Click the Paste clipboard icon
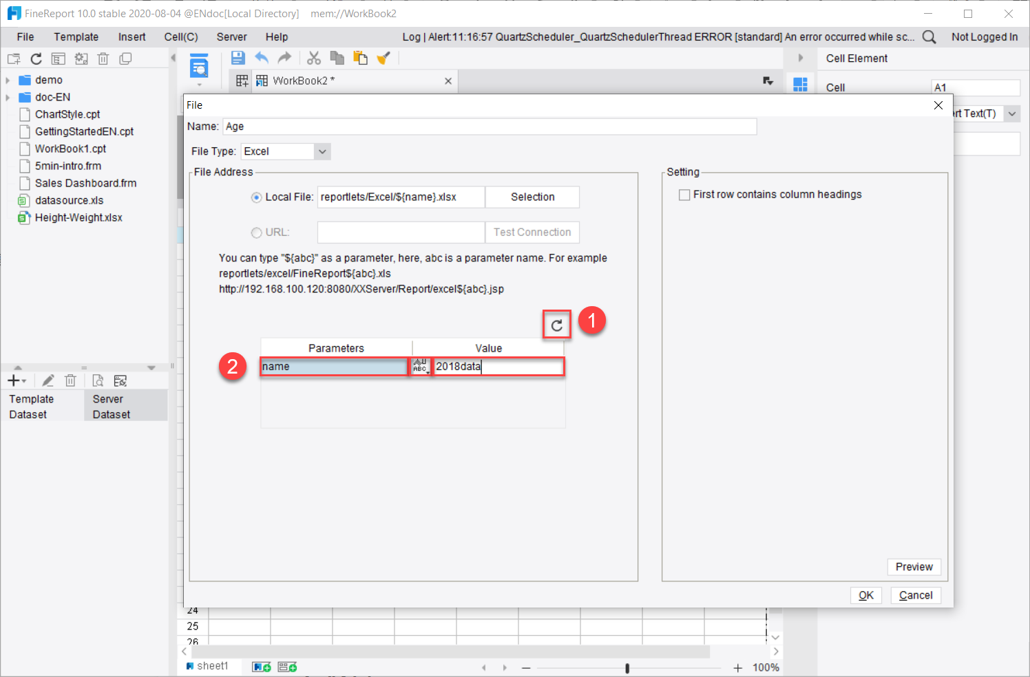 [360, 58]
